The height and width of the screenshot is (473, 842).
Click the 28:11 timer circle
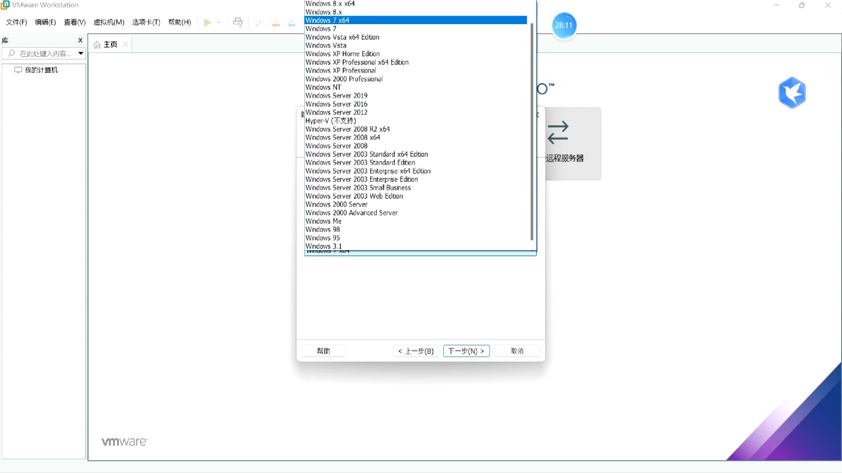pos(564,25)
